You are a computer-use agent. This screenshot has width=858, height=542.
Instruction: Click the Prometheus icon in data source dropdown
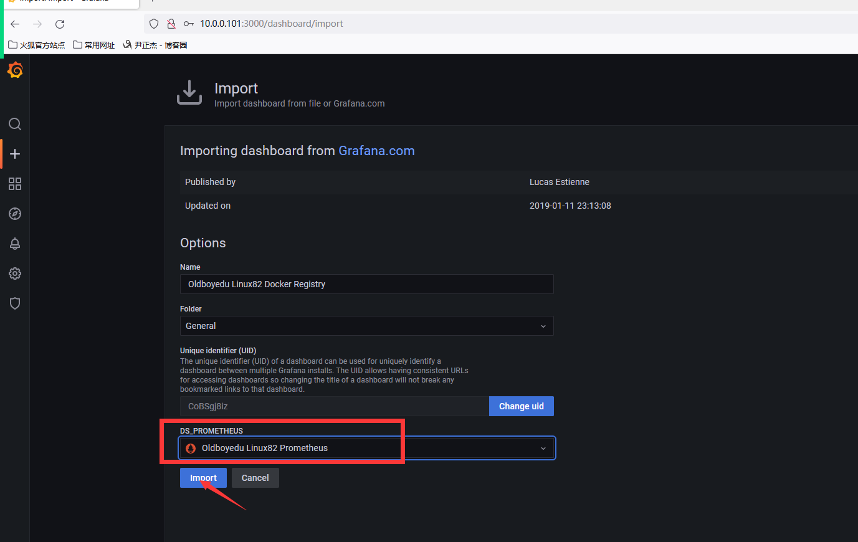pos(191,448)
